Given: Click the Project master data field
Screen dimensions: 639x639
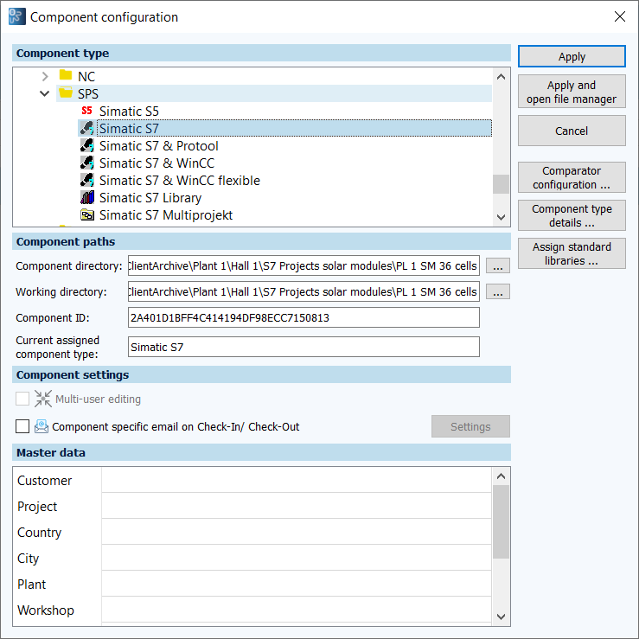Looking at the screenshot, I should click(x=297, y=506).
